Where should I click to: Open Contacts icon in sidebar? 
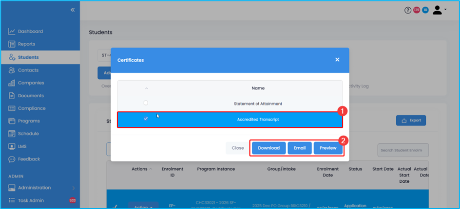pyautogui.click(x=12, y=70)
